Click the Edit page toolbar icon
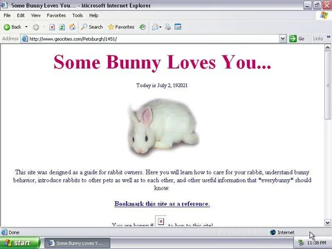This screenshot has width=332, height=249. pos(178,27)
